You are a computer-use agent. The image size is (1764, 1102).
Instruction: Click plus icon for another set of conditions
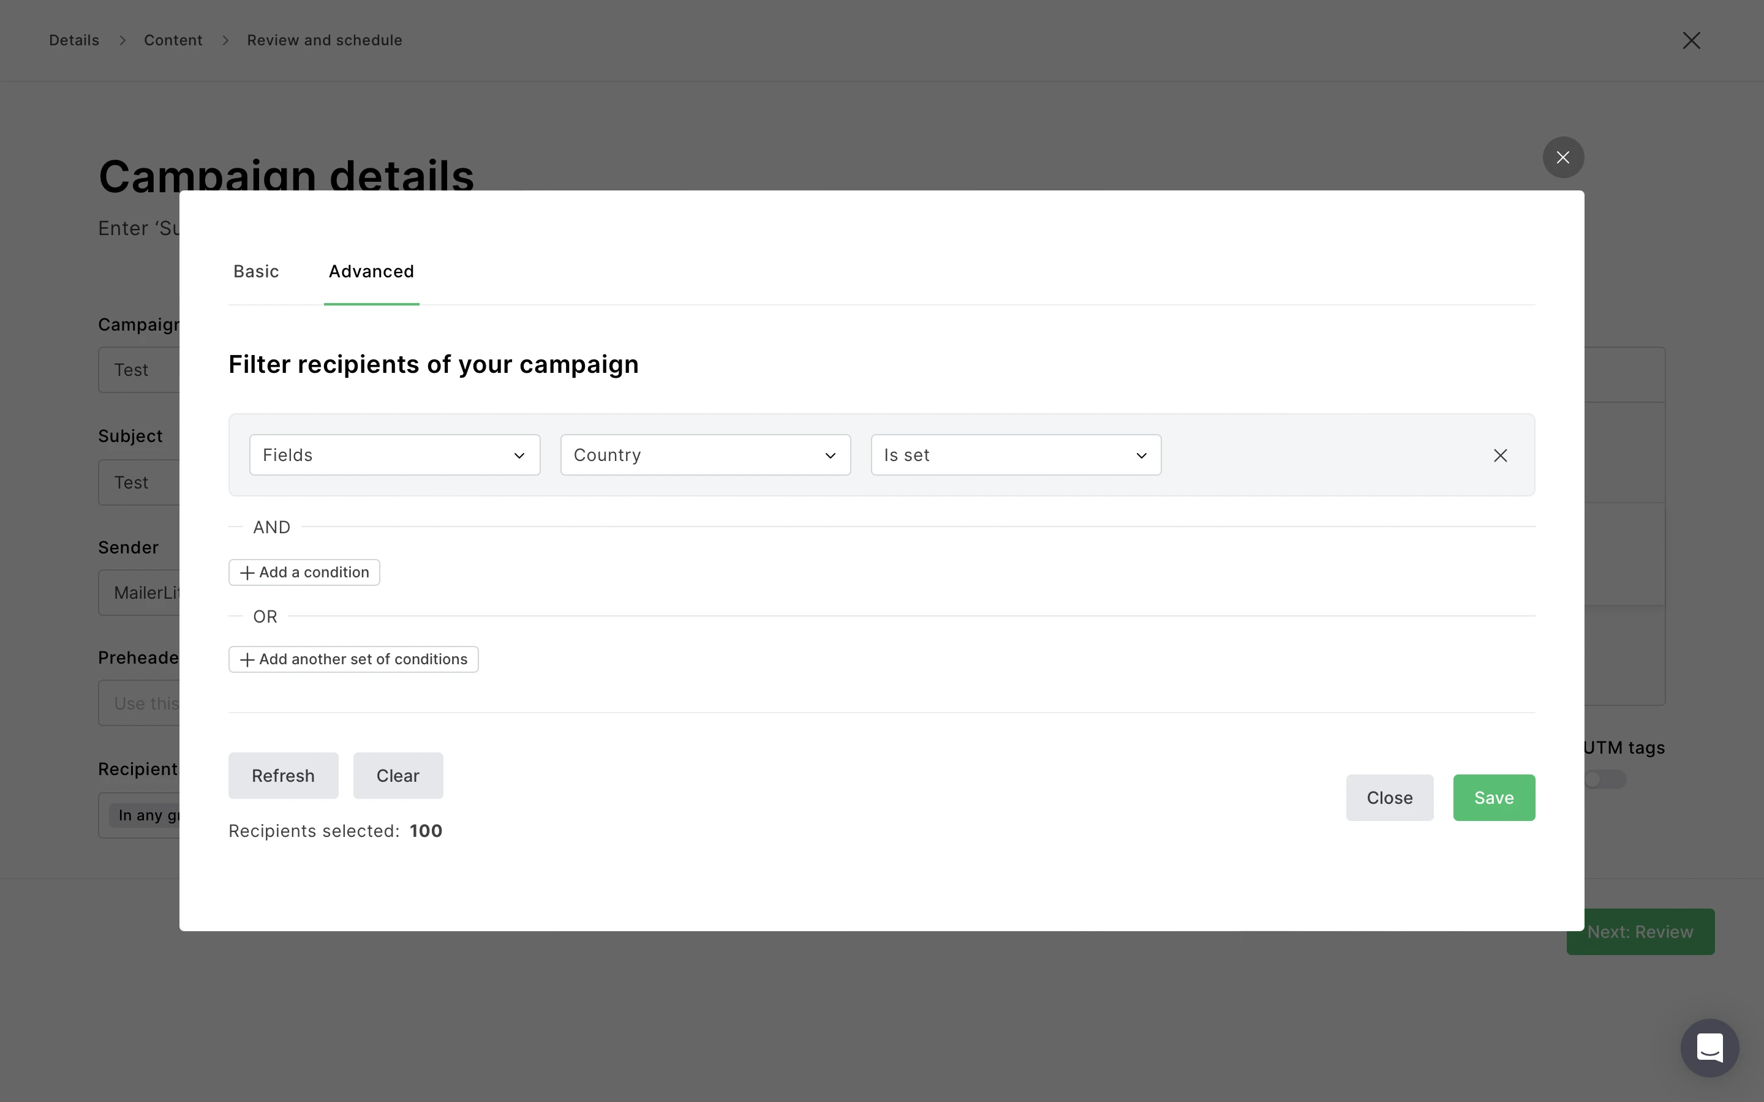(x=247, y=659)
